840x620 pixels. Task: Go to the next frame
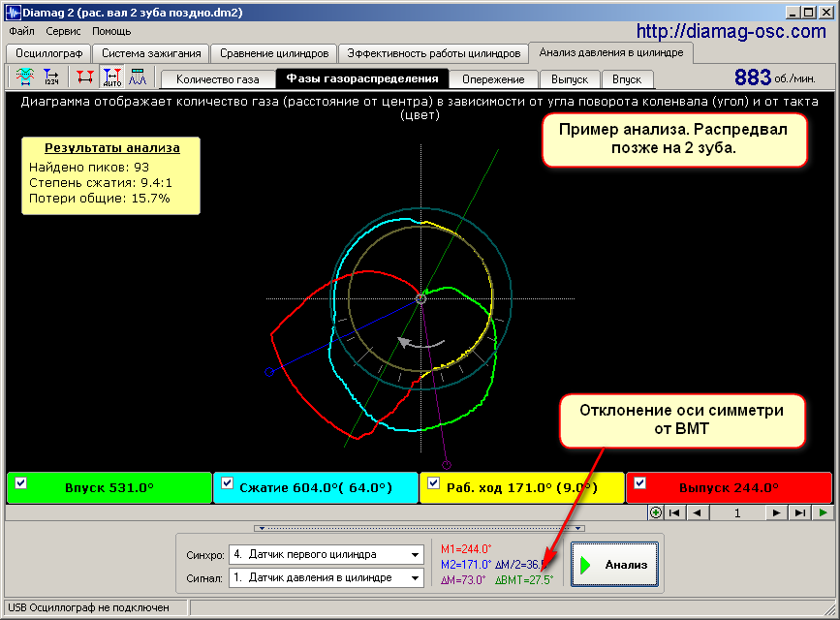click(776, 512)
